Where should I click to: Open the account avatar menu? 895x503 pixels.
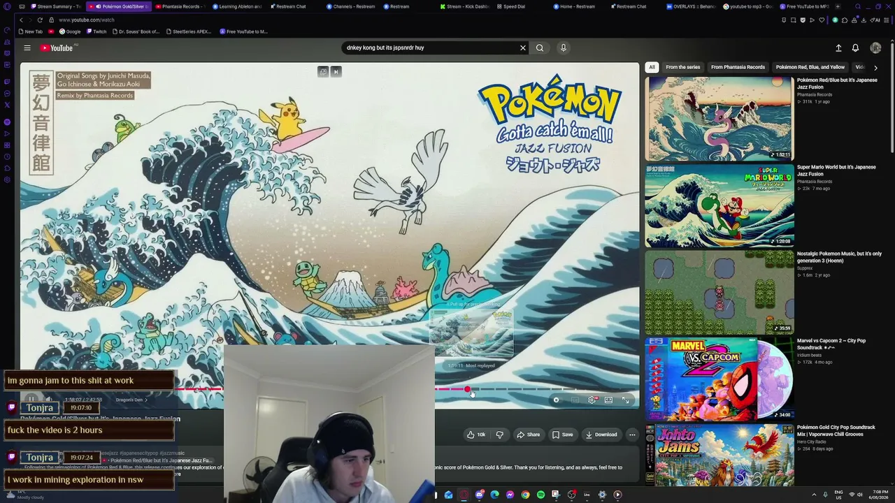click(875, 48)
